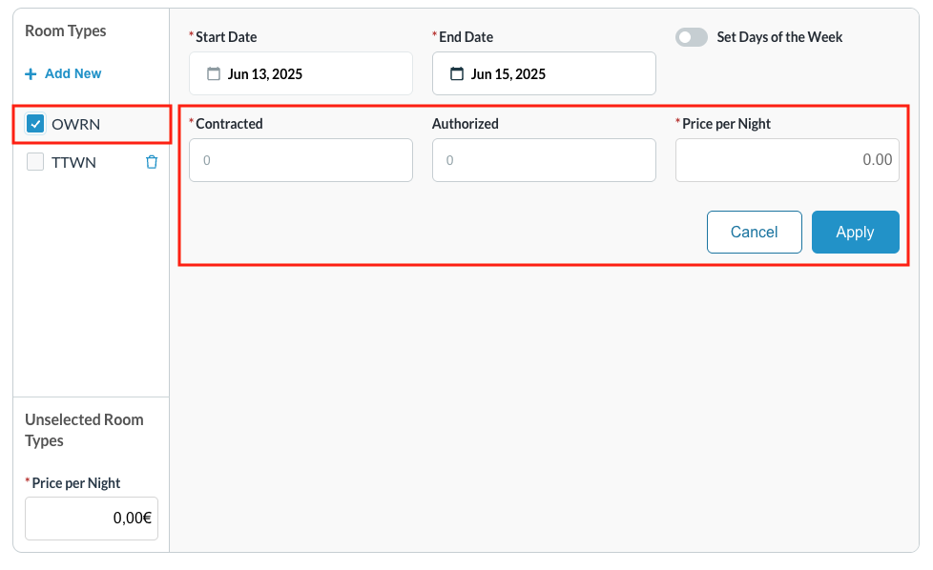Image resolution: width=933 pixels, height=570 pixels.
Task: Click the Unselected Room Types price field 0,00€
Action: 92,519
